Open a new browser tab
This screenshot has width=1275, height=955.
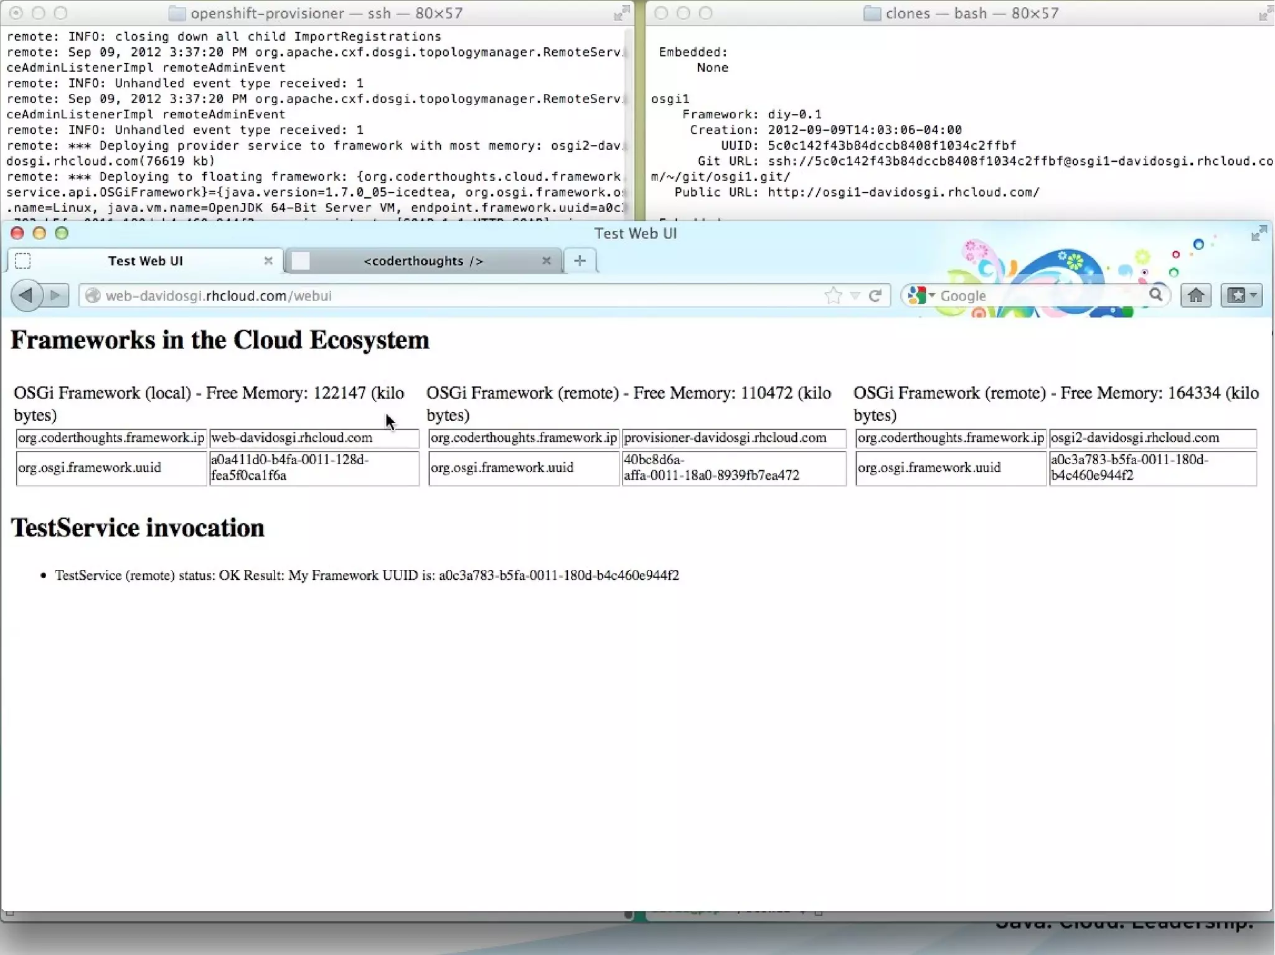580,261
